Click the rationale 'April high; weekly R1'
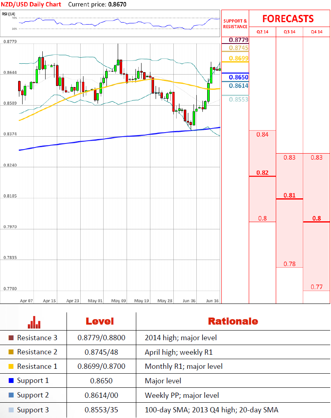The height and width of the screenshot is (418, 331). click(179, 352)
